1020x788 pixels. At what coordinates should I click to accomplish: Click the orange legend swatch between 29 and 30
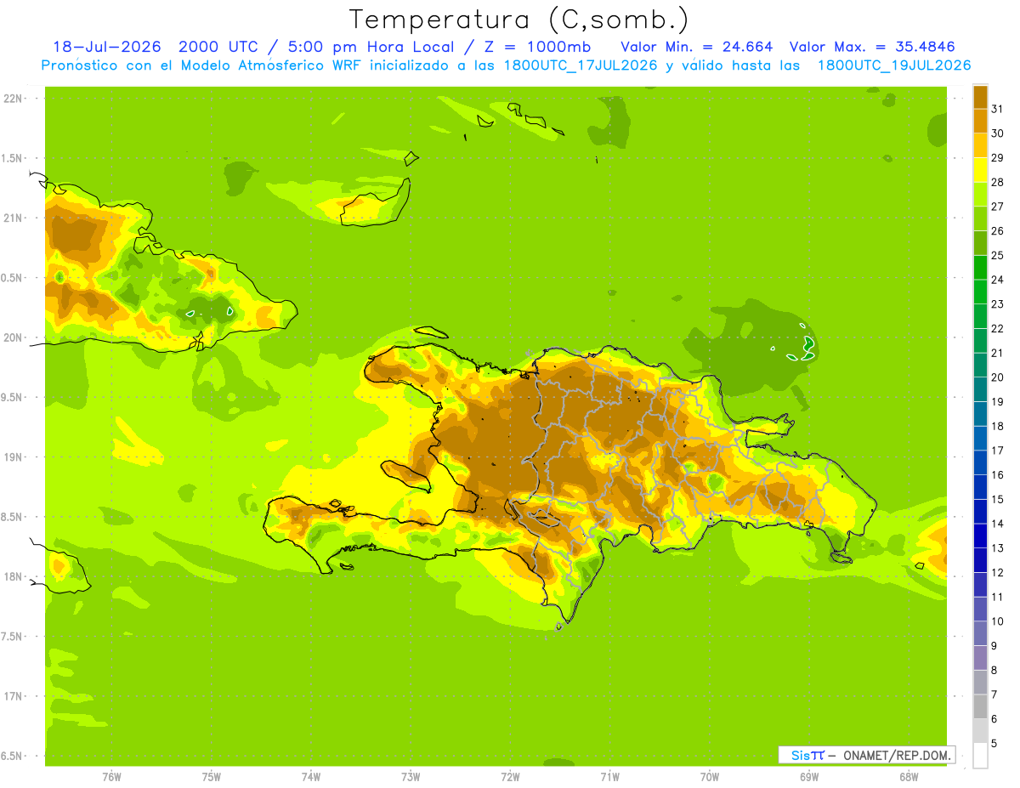[x=980, y=145]
